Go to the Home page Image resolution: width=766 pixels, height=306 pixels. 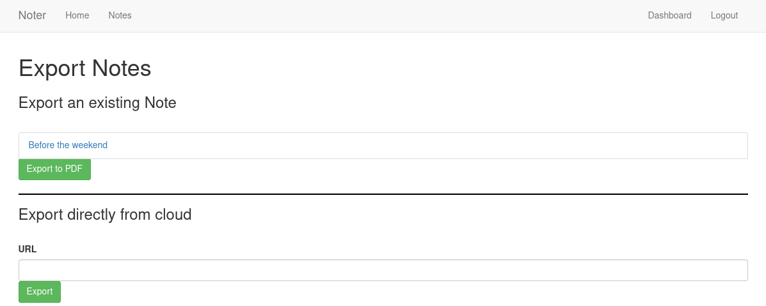click(x=77, y=15)
